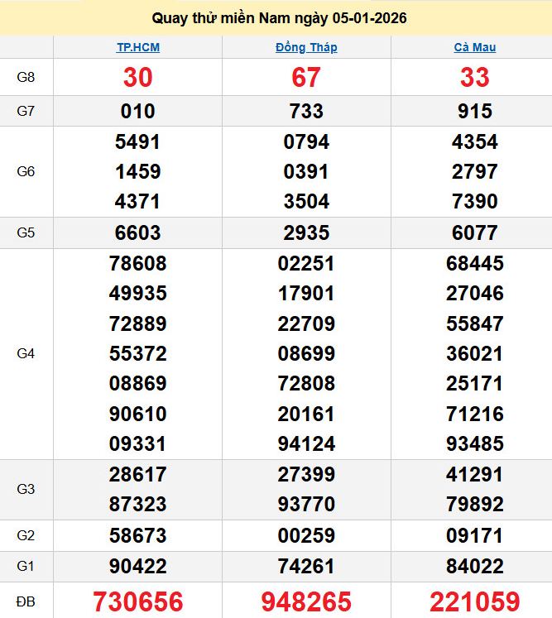The image size is (552, 618).
Task: Select the red G8 number 33
Action: click(x=475, y=78)
